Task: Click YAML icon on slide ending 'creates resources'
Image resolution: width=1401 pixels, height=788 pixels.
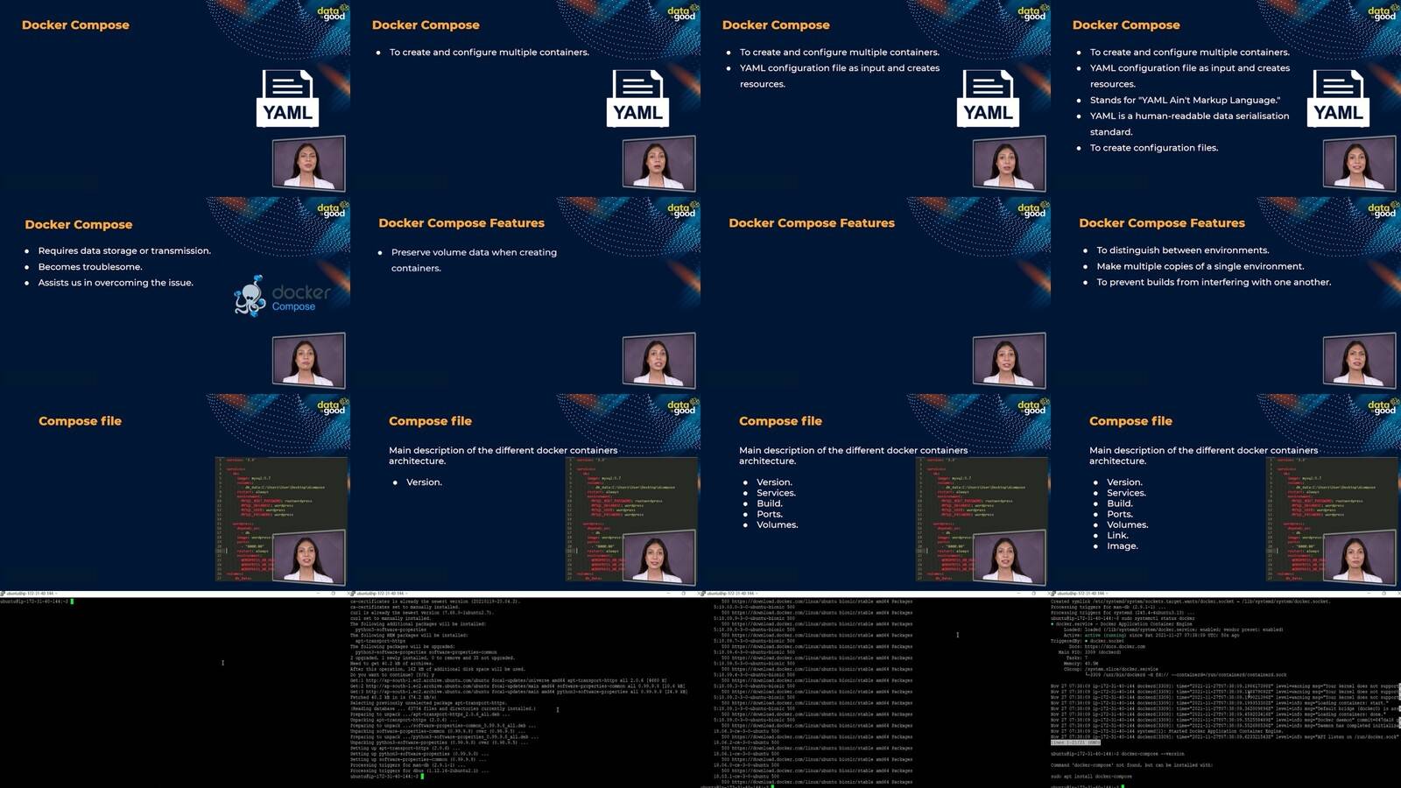Action: pos(988,98)
